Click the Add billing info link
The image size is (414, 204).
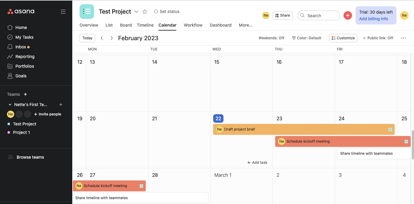pos(373,19)
